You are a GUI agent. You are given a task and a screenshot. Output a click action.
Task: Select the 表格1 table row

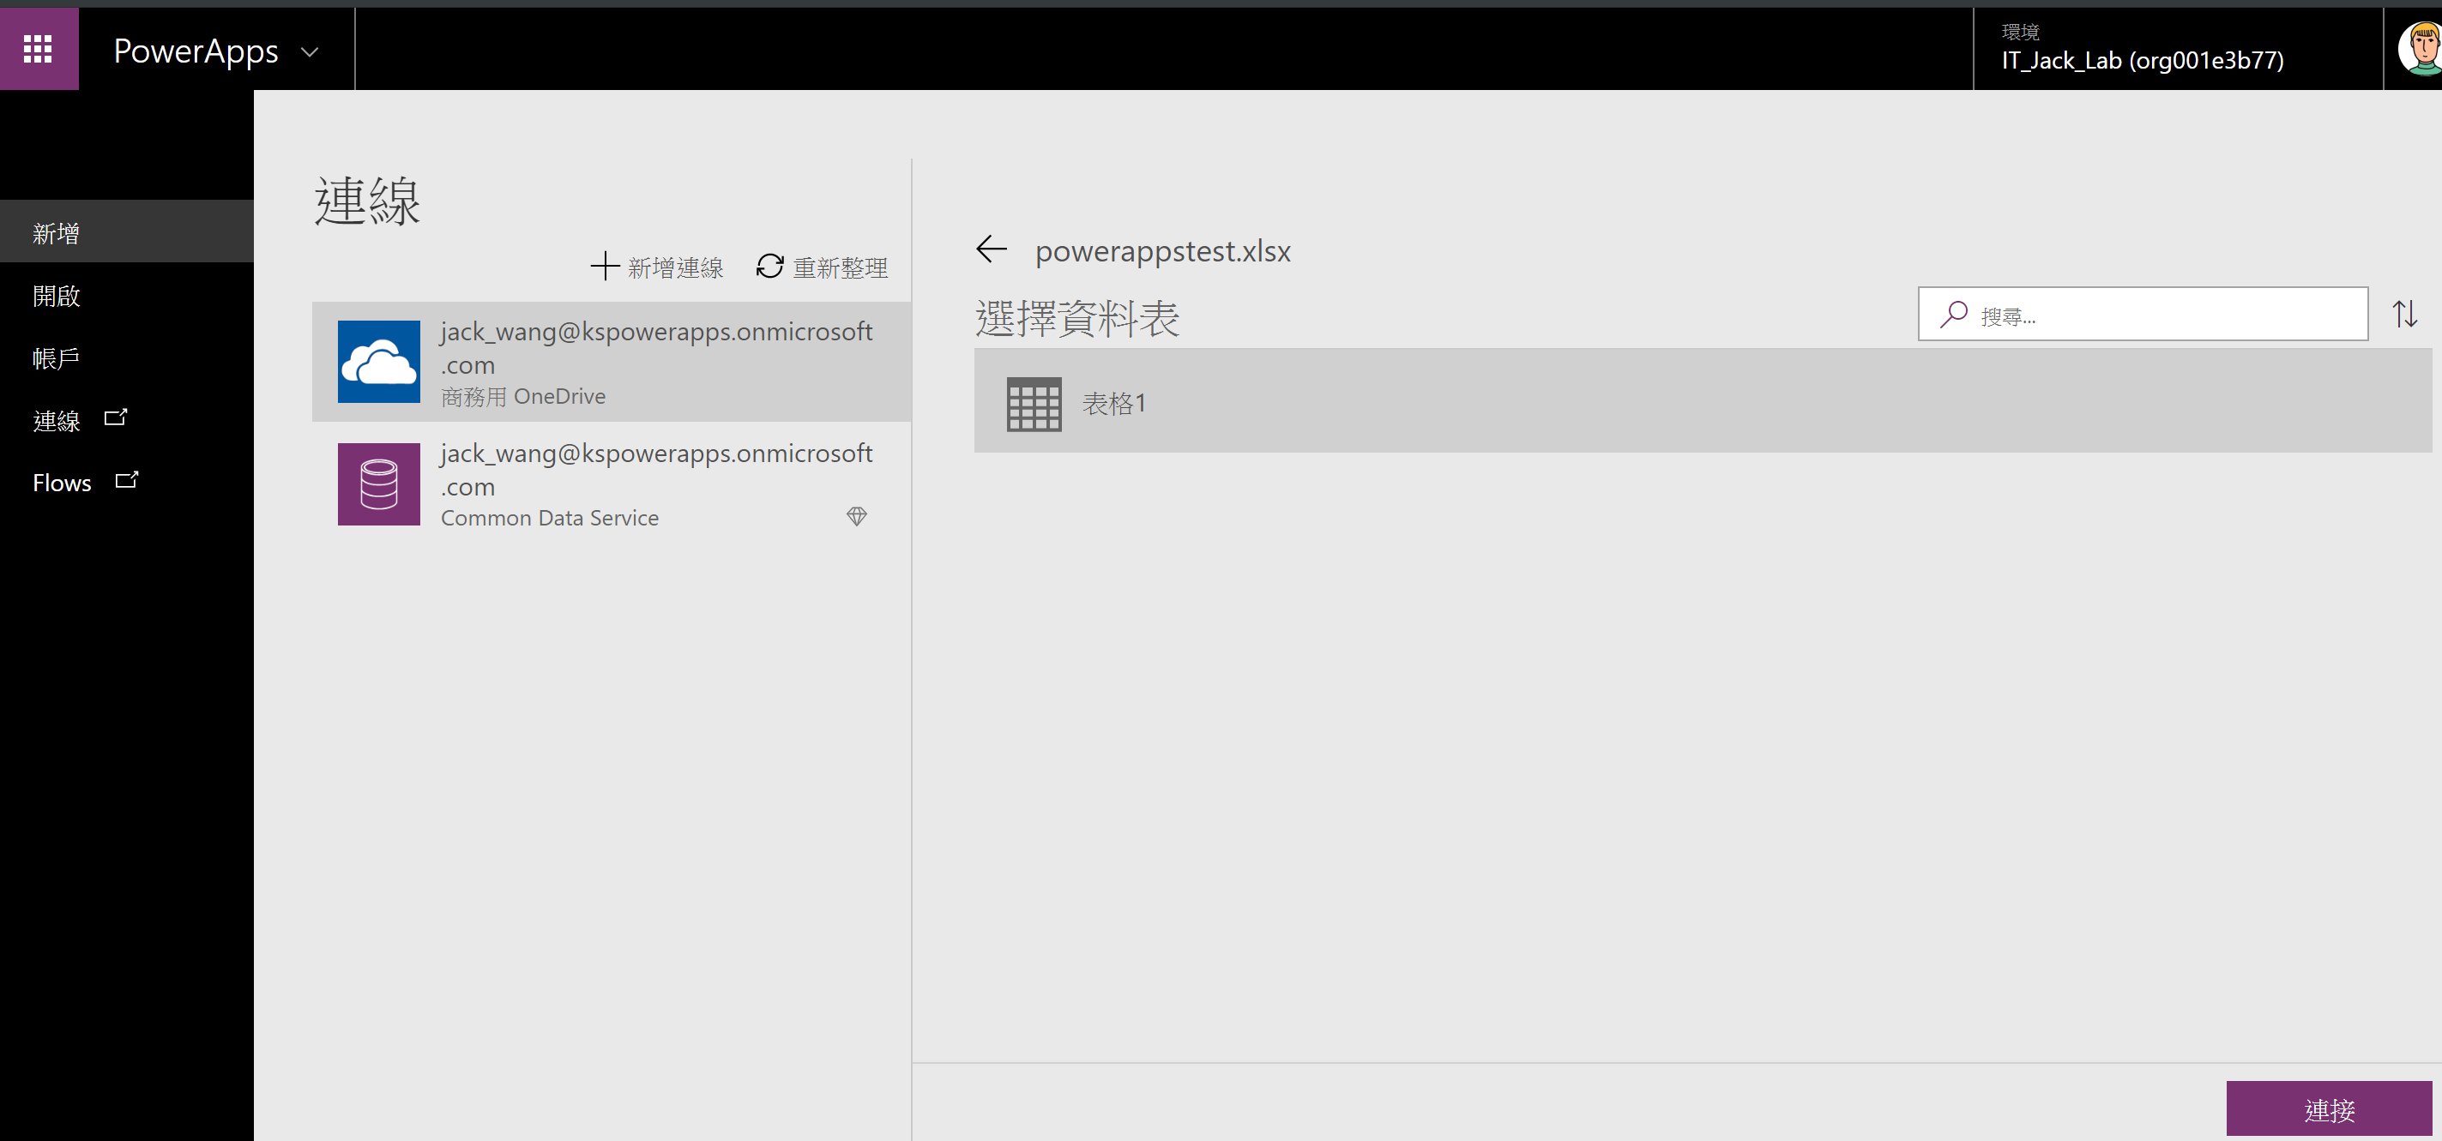tap(1703, 401)
